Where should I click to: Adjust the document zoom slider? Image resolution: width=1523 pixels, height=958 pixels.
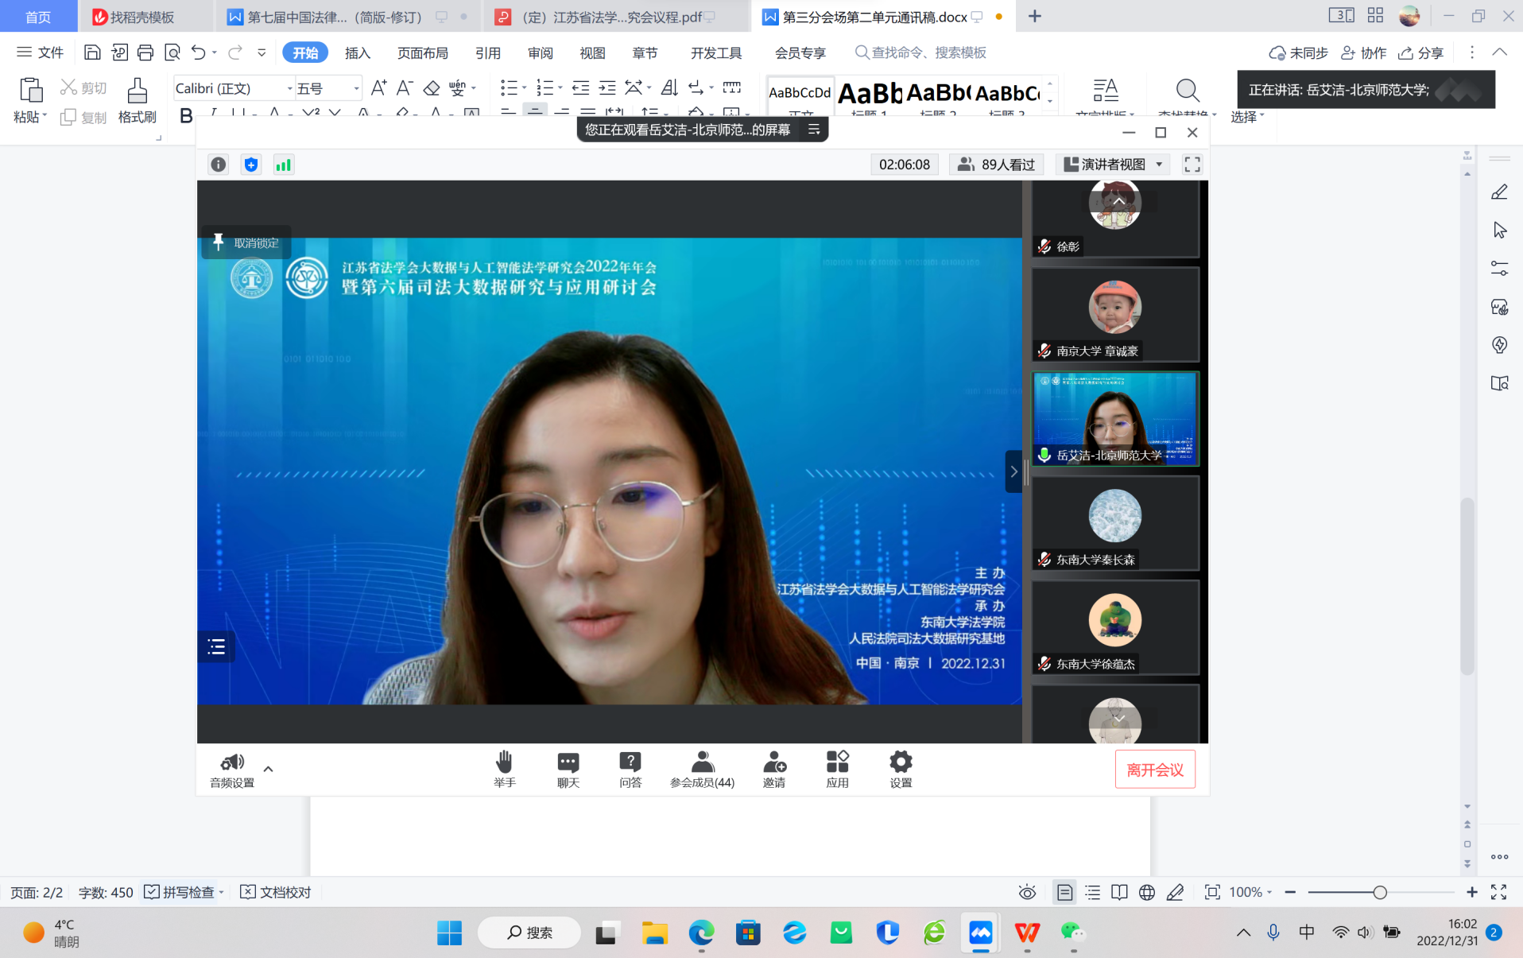[x=1380, y=892]
